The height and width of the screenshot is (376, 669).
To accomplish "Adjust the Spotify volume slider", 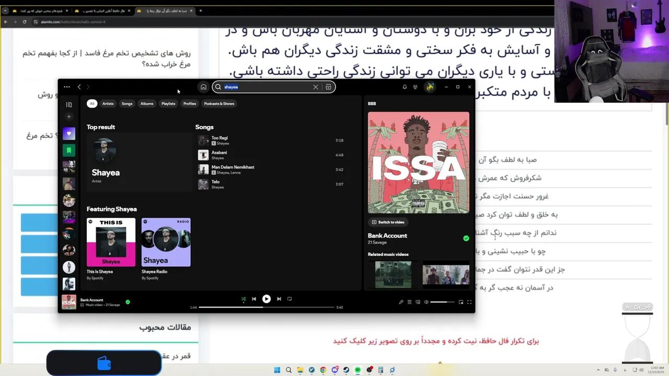I will click(442, 302).
